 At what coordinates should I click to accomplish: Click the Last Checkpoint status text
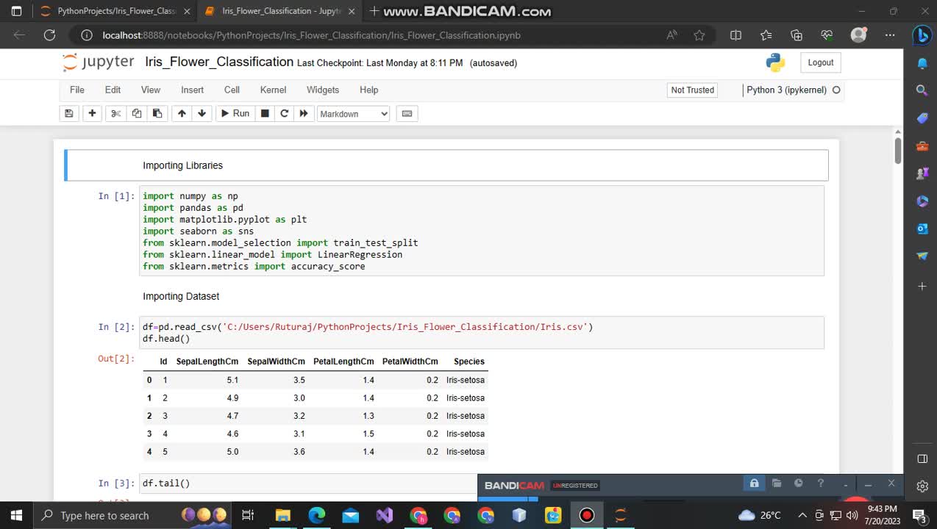[380, 63]
